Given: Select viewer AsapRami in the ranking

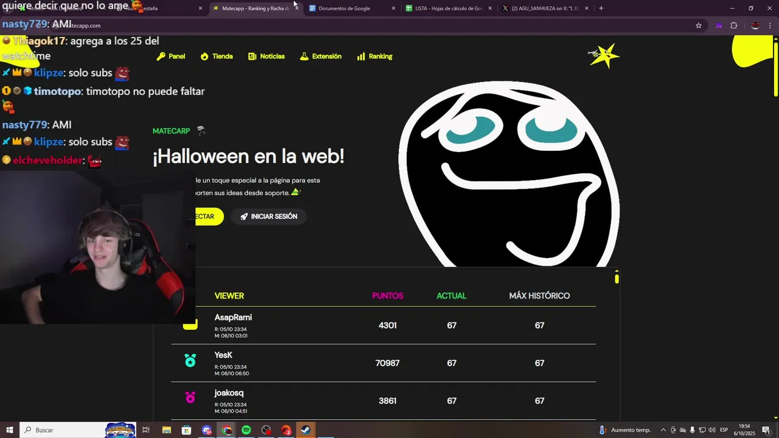Looking at the screenshot, I should pos(233,318).
